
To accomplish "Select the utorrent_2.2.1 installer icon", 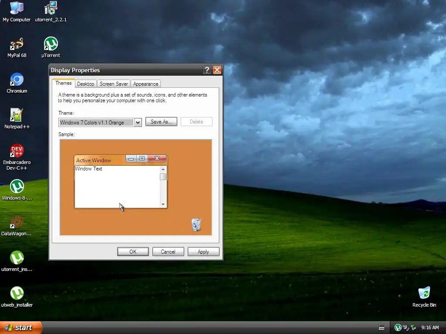I will coord(51,11).
